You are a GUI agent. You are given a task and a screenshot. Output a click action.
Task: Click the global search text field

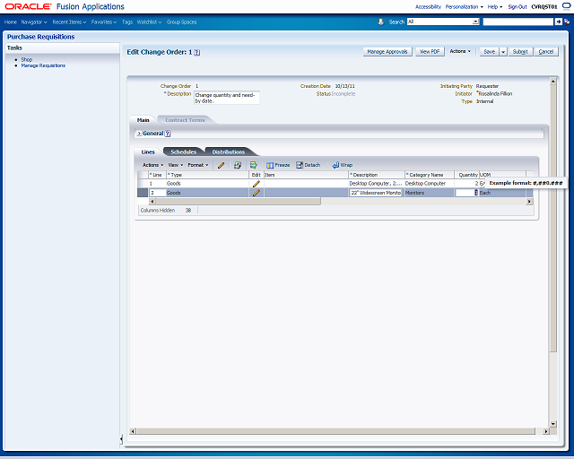click(518, 22)
